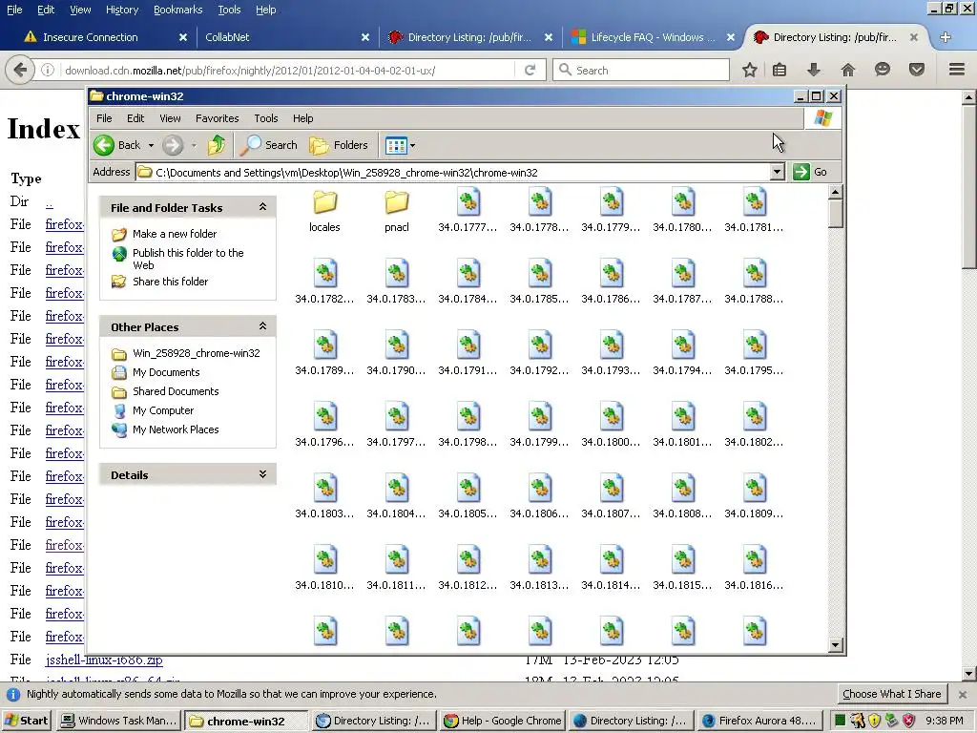Image resolution: width=977 pixels, height=733 pixels.
Task: Select the 34.0.1800 file icon
Action: click(x=612, y=418)
